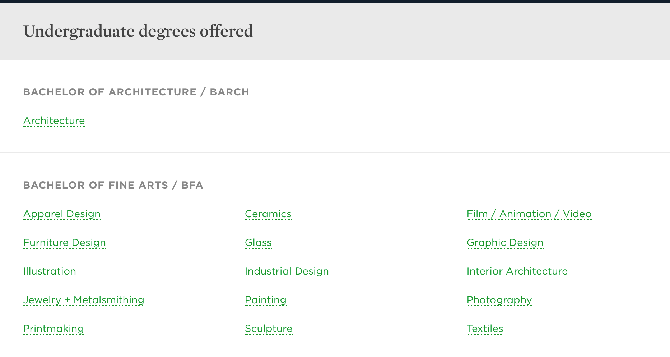
Task: Click the Textiles link
Action: (485, 329)
